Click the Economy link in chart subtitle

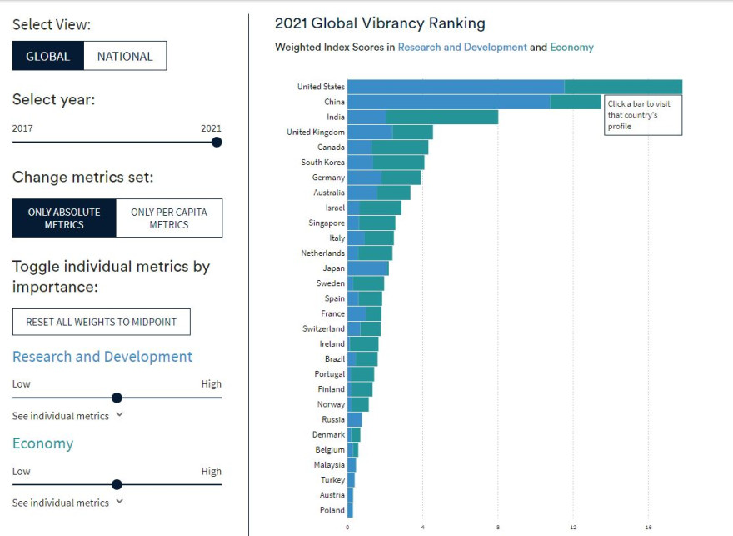[571, 48]
